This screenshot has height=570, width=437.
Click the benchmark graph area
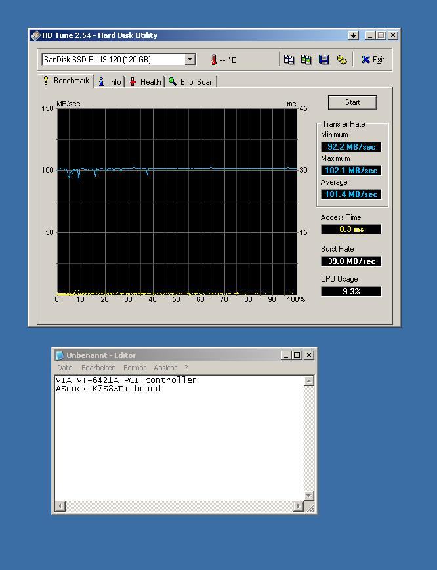click(177, 202)
